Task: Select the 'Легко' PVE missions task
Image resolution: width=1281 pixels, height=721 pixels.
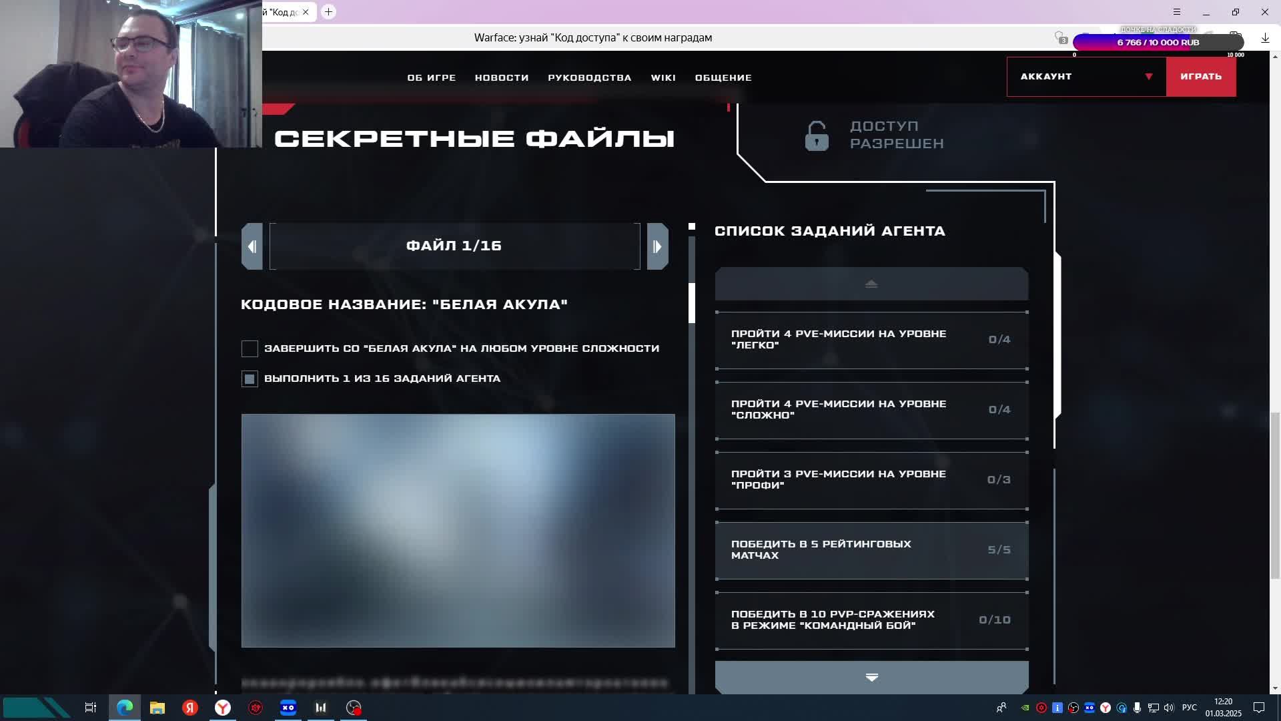Action: 871,340
